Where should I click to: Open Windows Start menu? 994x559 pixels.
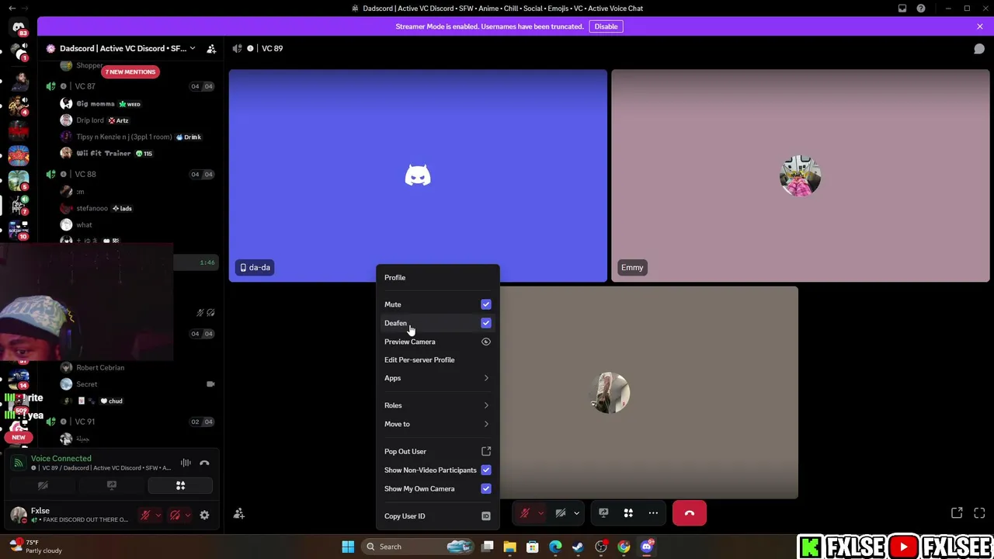348,547
